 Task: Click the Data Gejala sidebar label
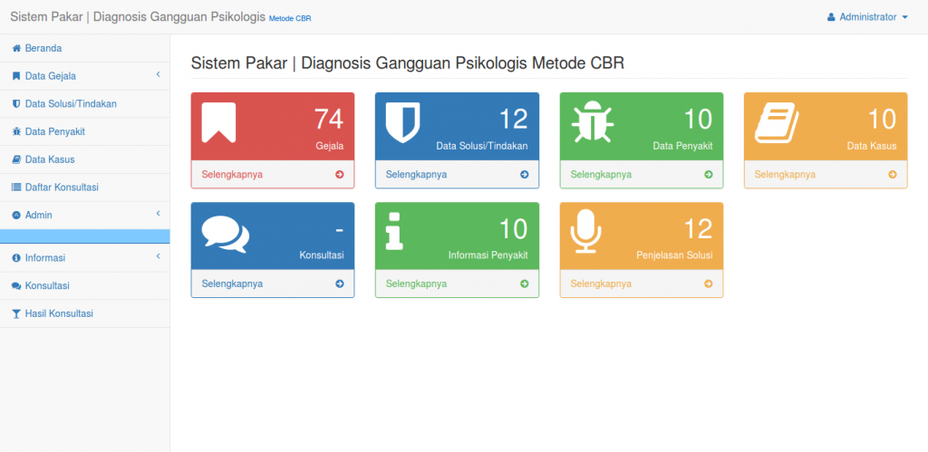[x=51, y=76]
